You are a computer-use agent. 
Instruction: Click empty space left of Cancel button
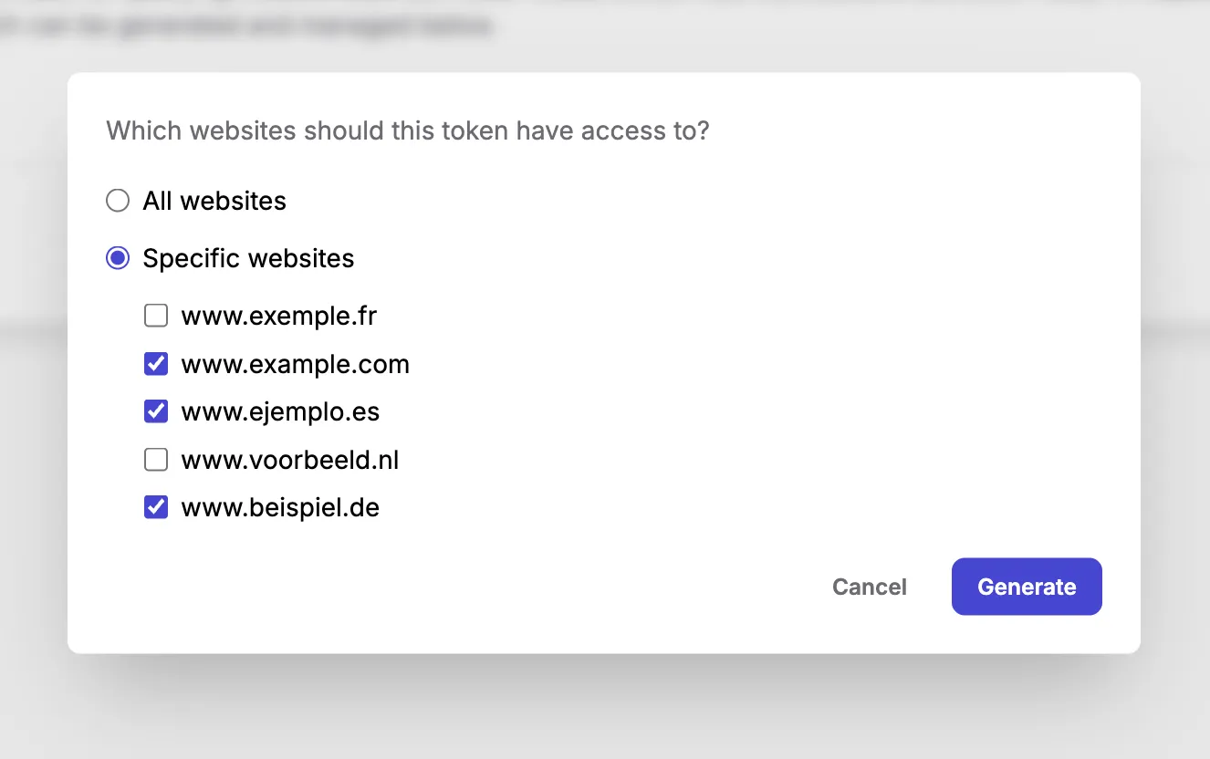click(x=548, y=587)
